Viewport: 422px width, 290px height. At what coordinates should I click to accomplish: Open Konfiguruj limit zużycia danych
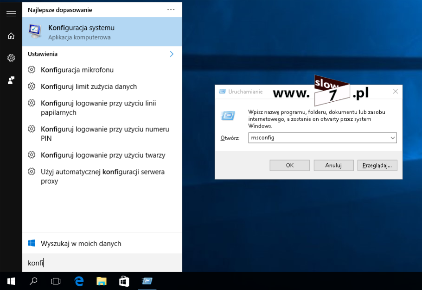102,86
